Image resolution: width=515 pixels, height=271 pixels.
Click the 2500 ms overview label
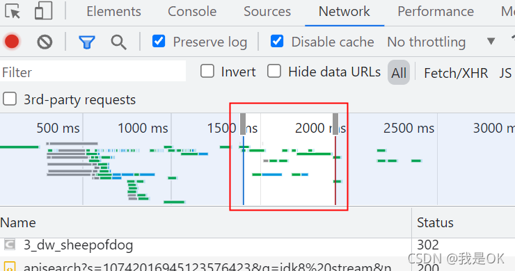409,128
